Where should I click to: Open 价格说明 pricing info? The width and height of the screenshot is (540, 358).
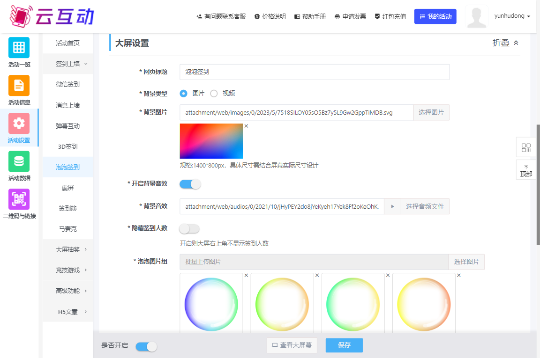270,16
